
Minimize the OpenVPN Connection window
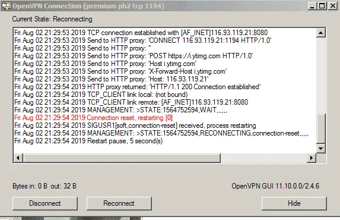pos(312,6)
